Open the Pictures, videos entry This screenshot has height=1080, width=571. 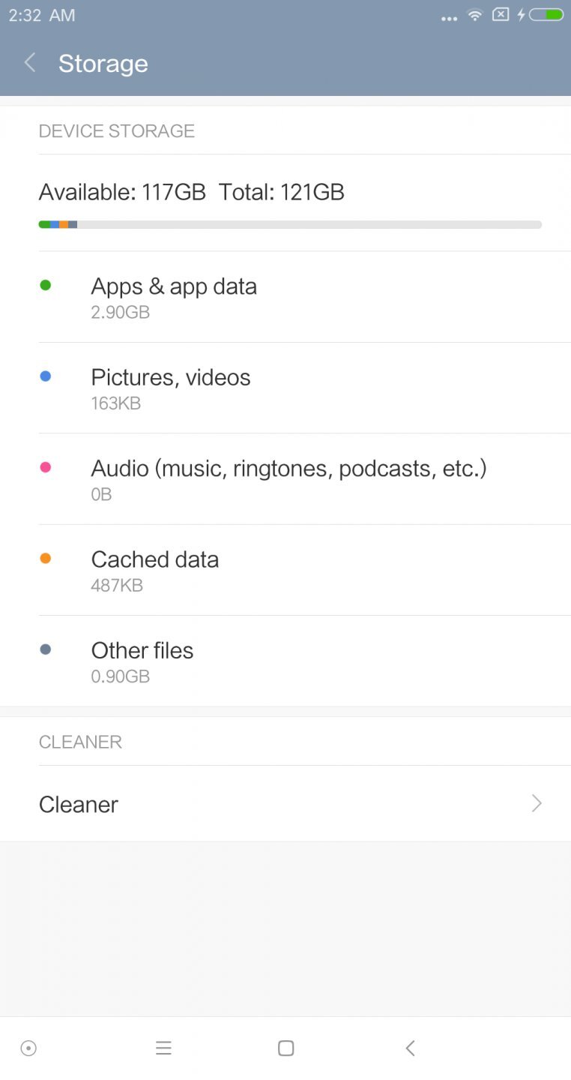(171, 388)
